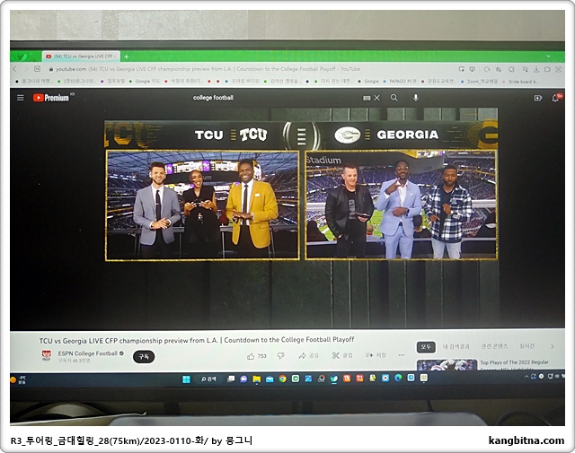Open the Windows Start menu
The image size is (575, 453).
click(186, 379)
